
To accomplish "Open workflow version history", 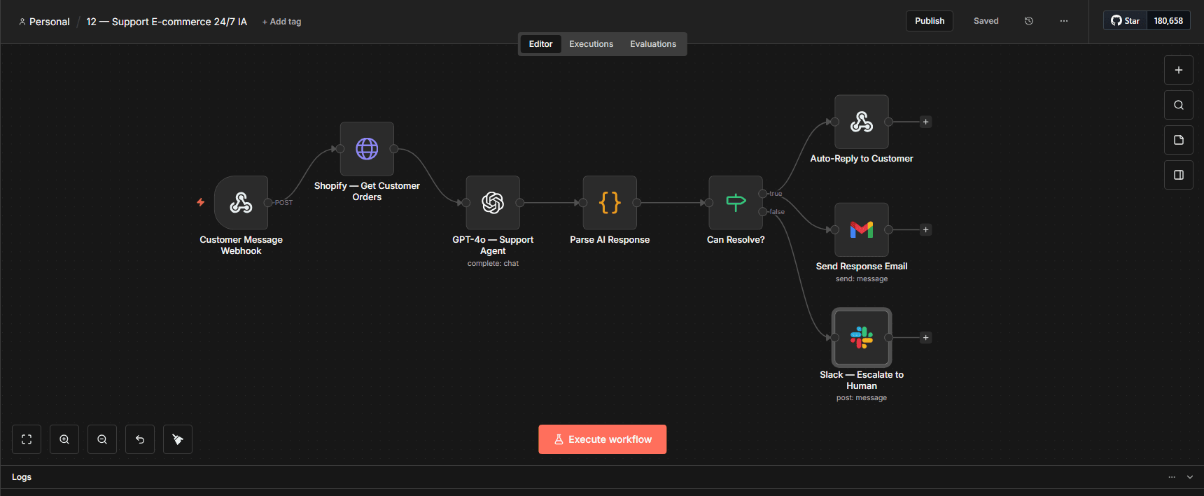I will 1029,21.
